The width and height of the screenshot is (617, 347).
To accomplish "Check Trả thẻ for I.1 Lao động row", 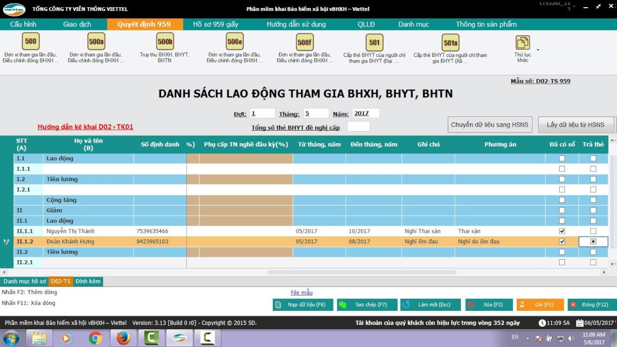I will pos(593,158).
